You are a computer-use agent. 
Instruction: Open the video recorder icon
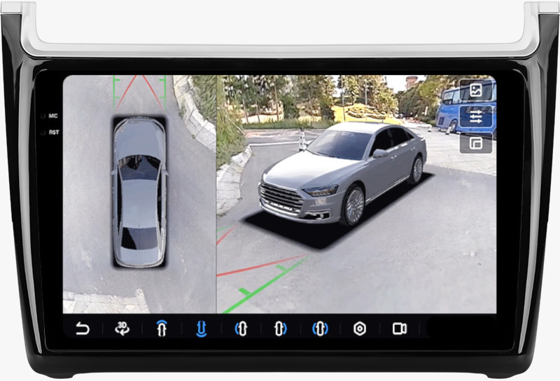399,328
